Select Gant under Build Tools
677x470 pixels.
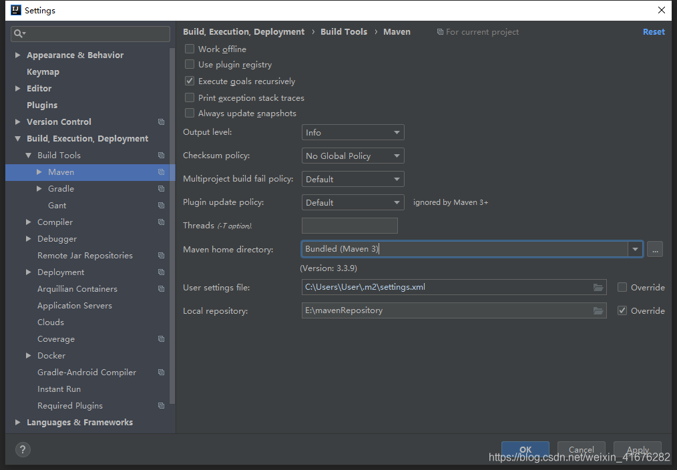57,206
